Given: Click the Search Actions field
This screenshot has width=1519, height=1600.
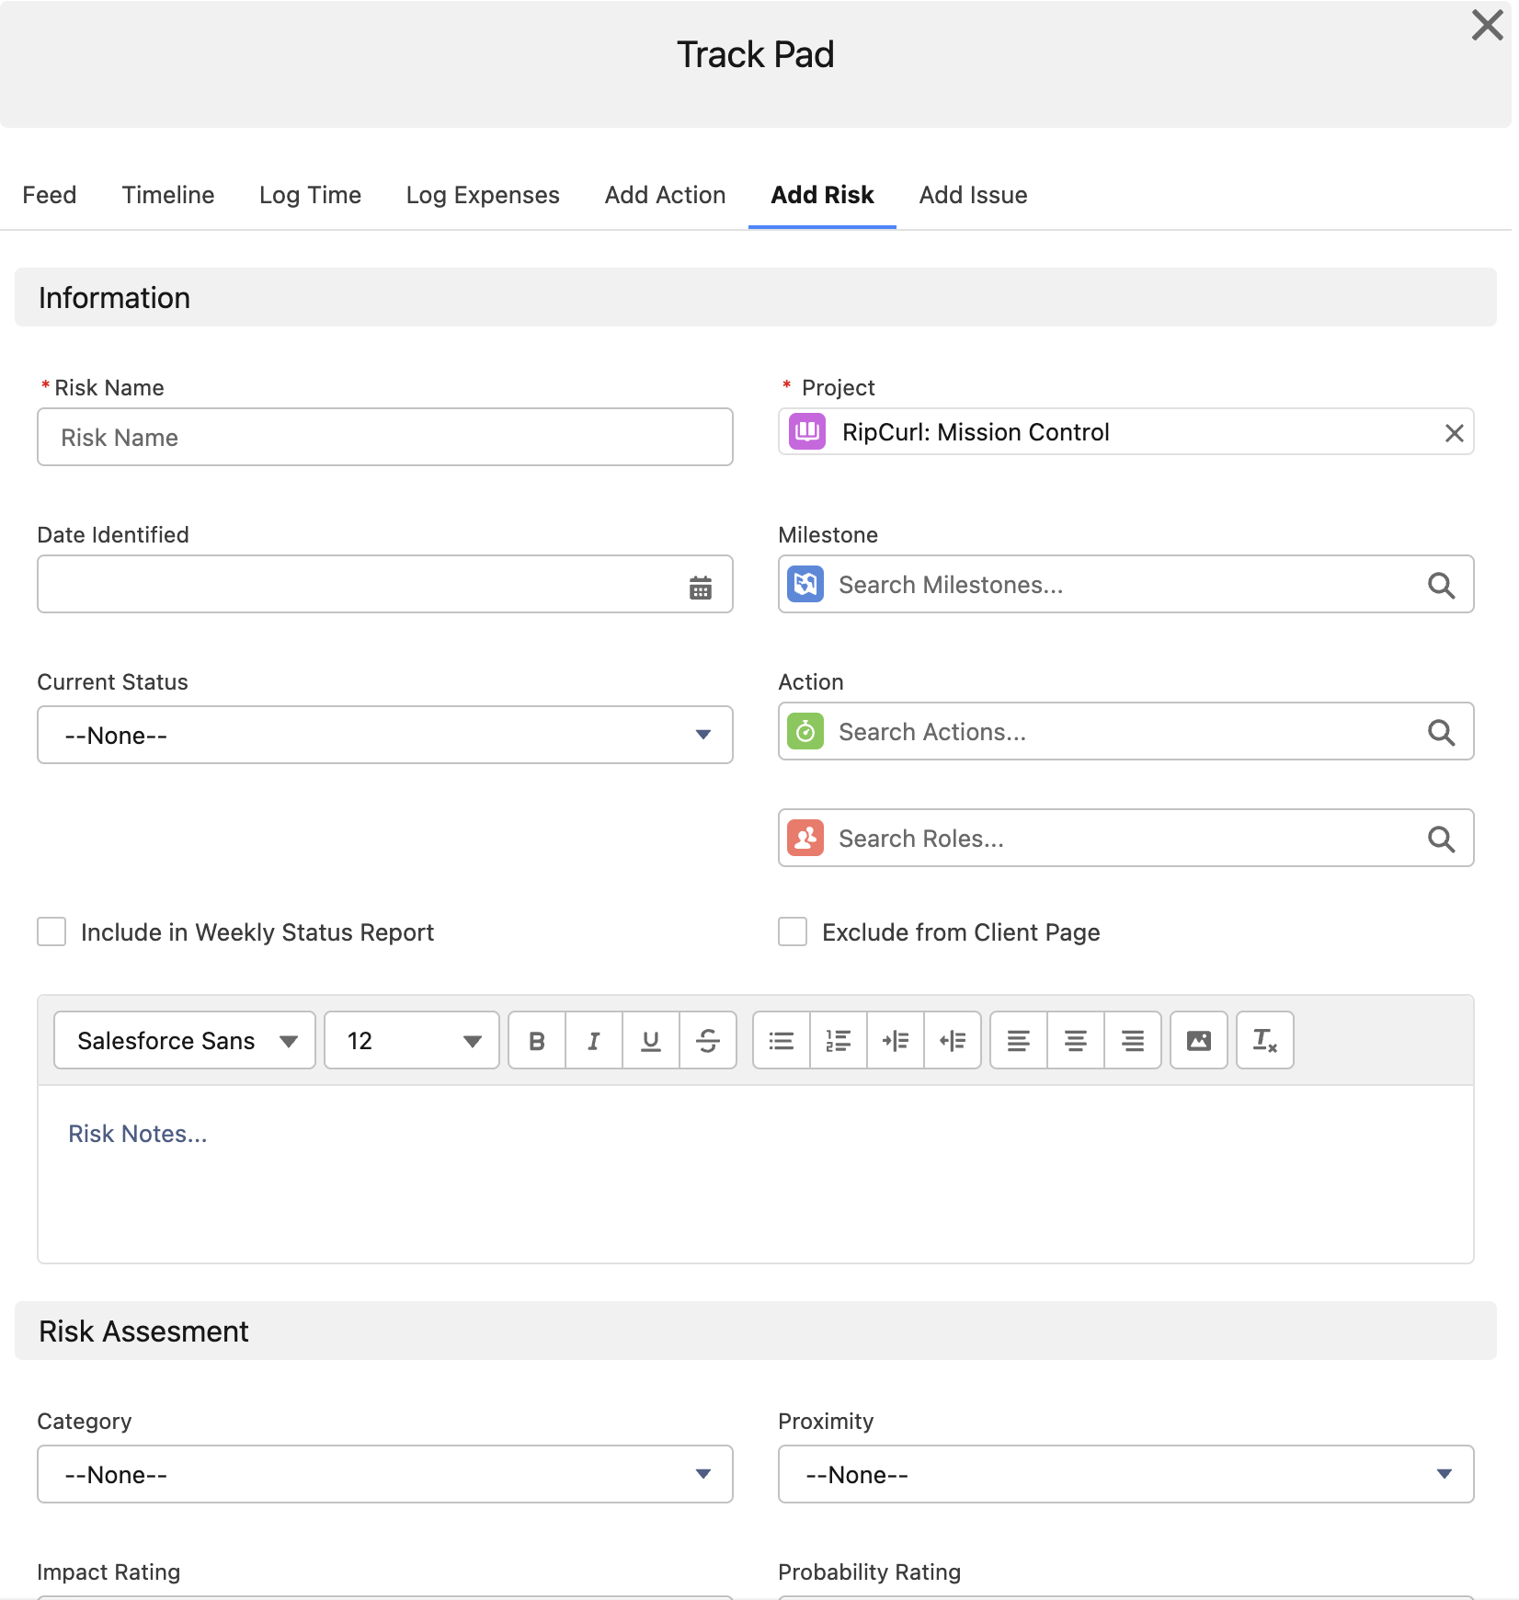Looking at the screenshot, I should tap(1126, 731).
